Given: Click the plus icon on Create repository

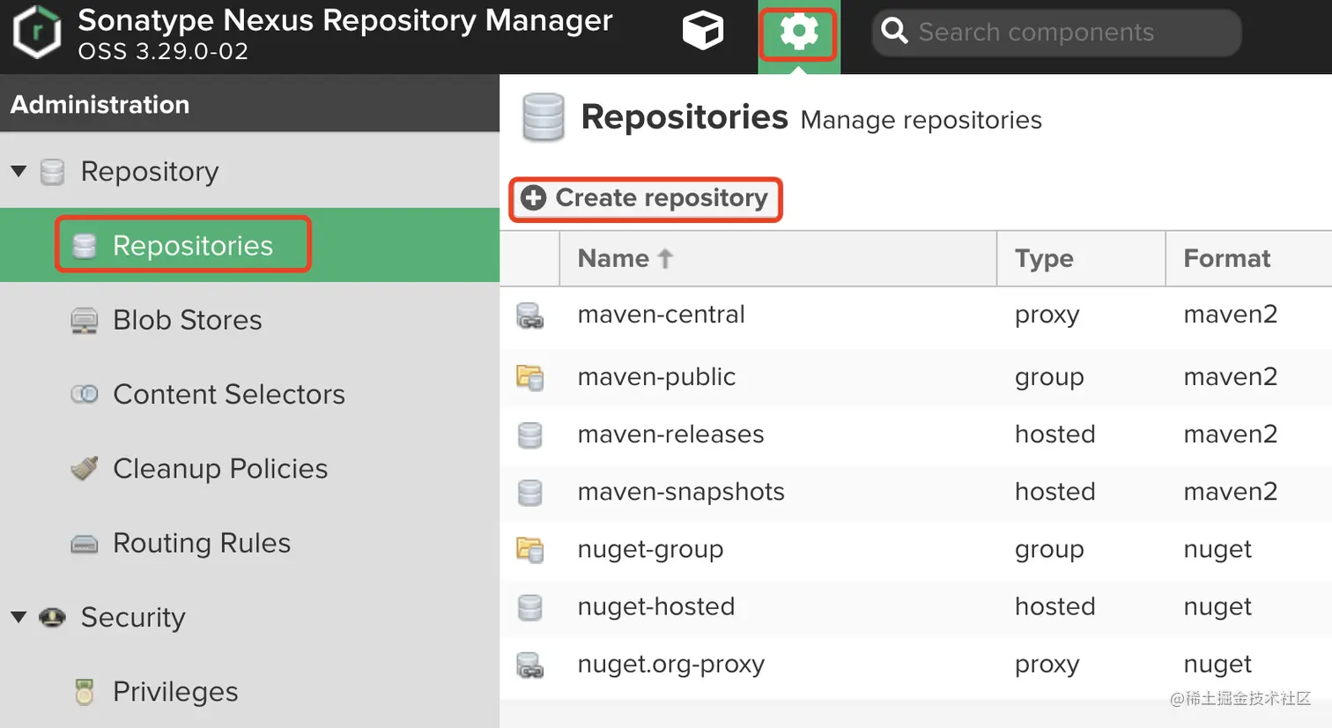Looking at the screenshot, I should (x=533, y=197).
